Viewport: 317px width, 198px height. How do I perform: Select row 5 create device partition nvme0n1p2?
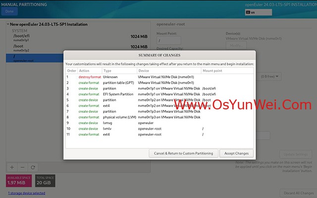click(x=159, y=100)
